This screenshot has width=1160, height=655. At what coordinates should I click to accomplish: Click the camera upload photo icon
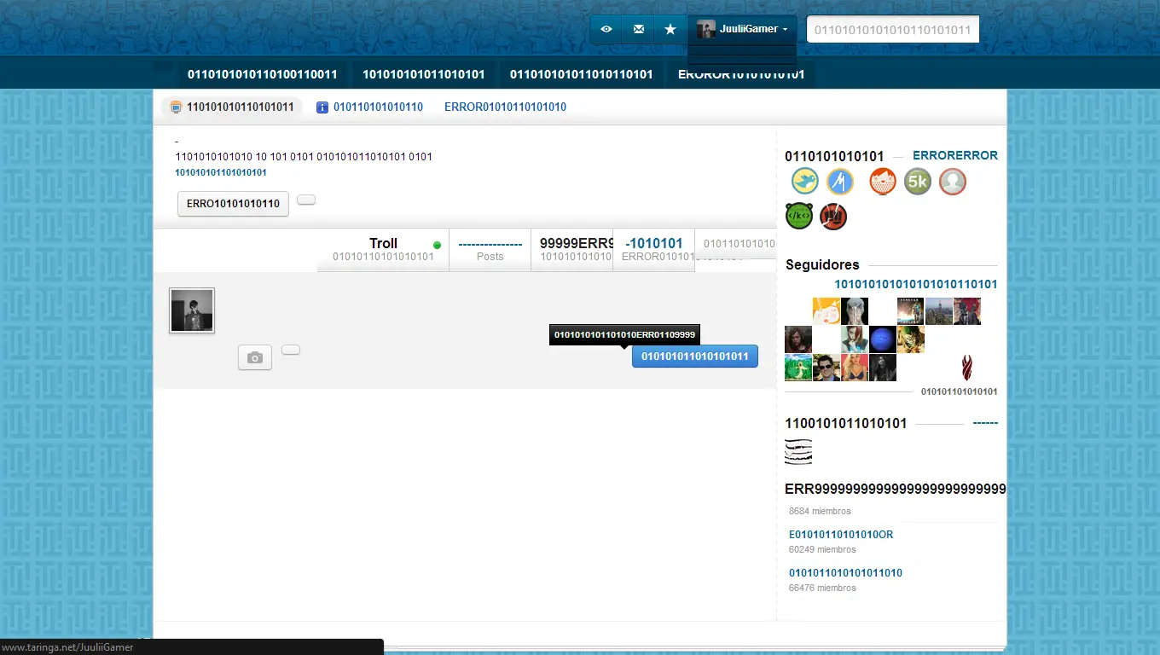point(255,358)
